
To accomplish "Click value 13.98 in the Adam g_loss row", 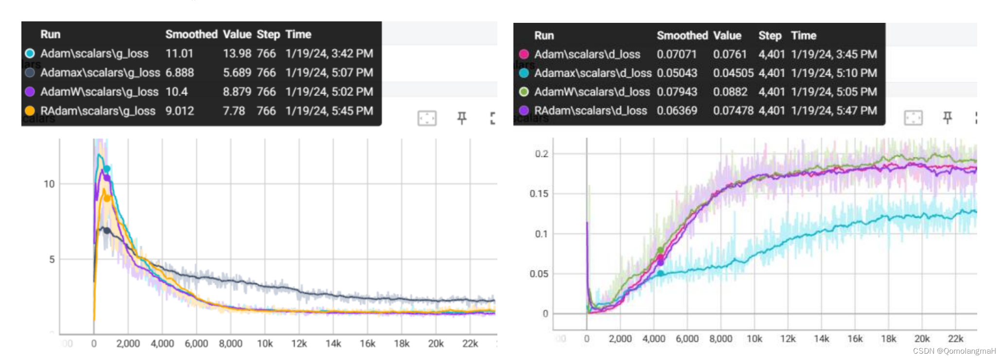I will (x=237, y=53).
